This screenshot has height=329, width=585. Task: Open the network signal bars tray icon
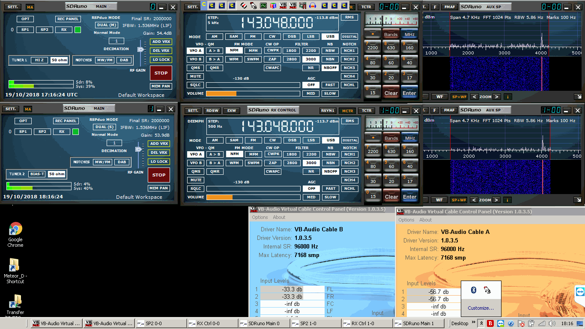542,323
